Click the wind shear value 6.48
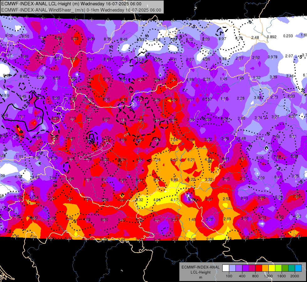 [x=242, y=138]
